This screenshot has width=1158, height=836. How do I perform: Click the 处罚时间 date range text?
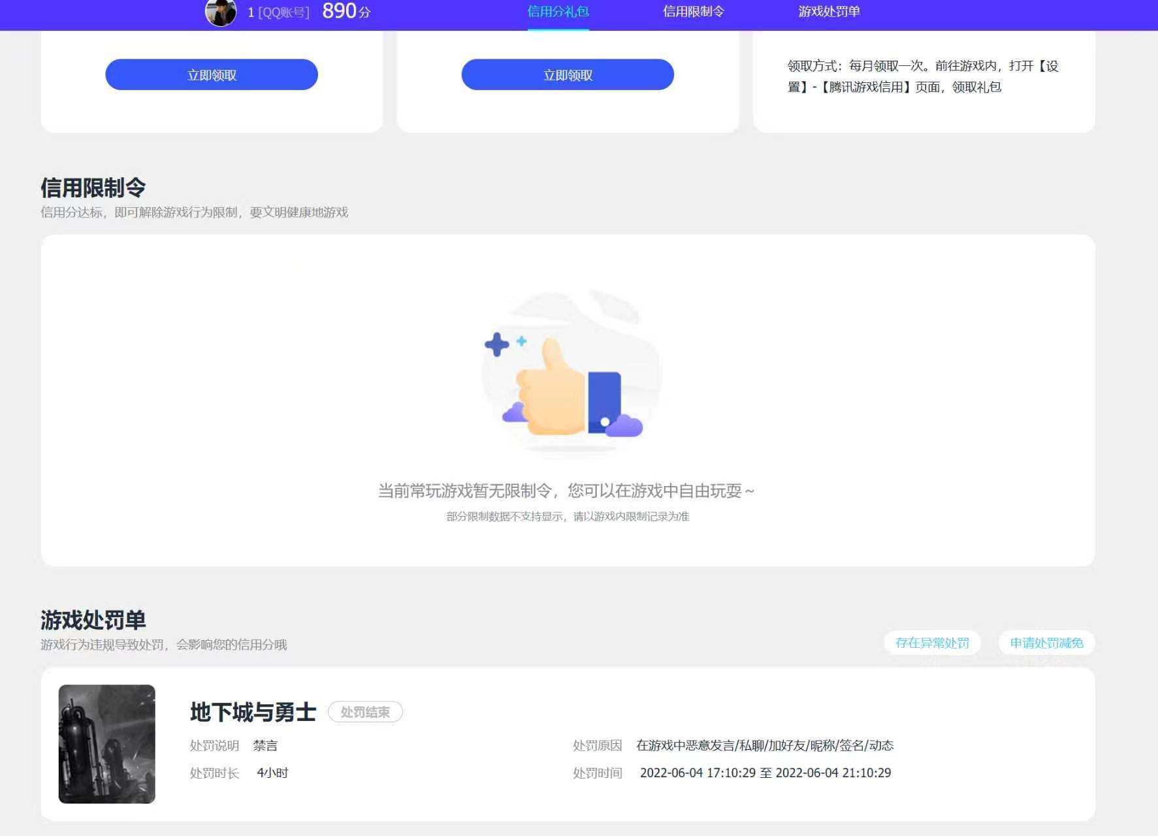765,773
